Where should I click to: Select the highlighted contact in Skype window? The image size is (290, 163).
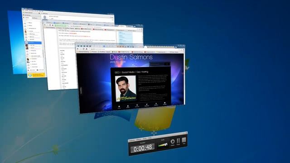click(33, 43)
